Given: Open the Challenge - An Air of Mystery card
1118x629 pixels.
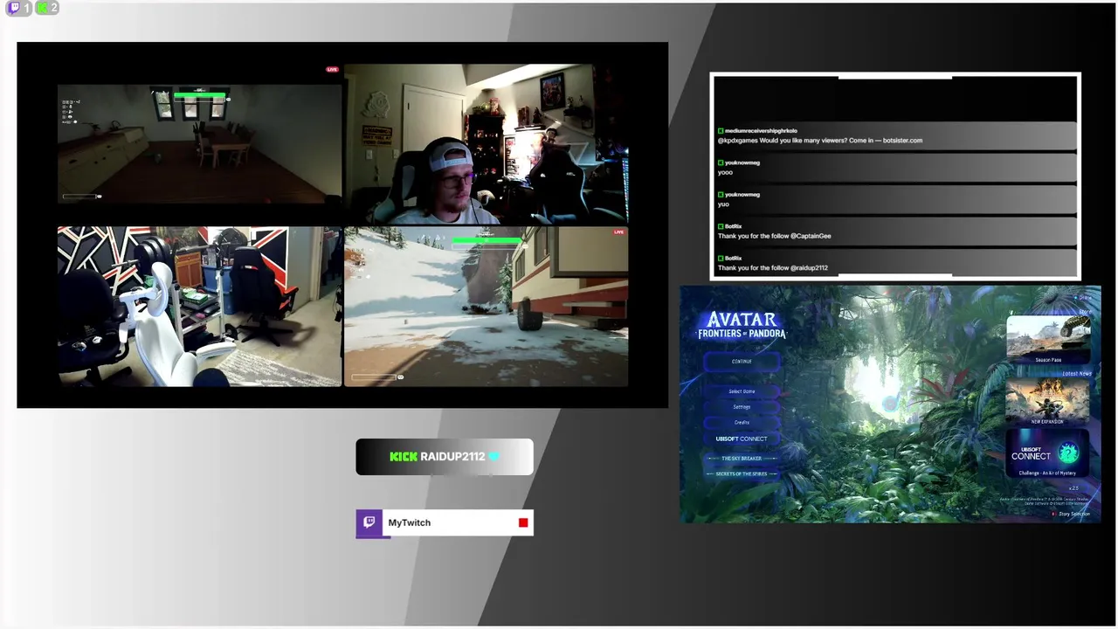Looking at the screenshot, I should pyautogui.click(x=1047, y=453).
